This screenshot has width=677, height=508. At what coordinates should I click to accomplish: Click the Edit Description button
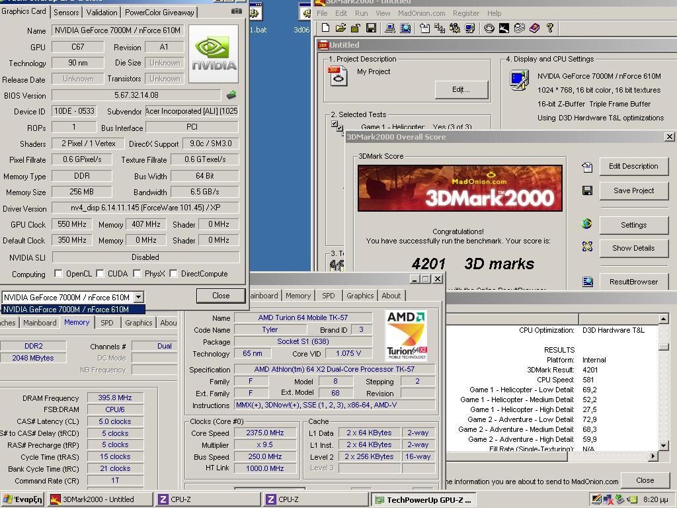(x=633, y=166)
